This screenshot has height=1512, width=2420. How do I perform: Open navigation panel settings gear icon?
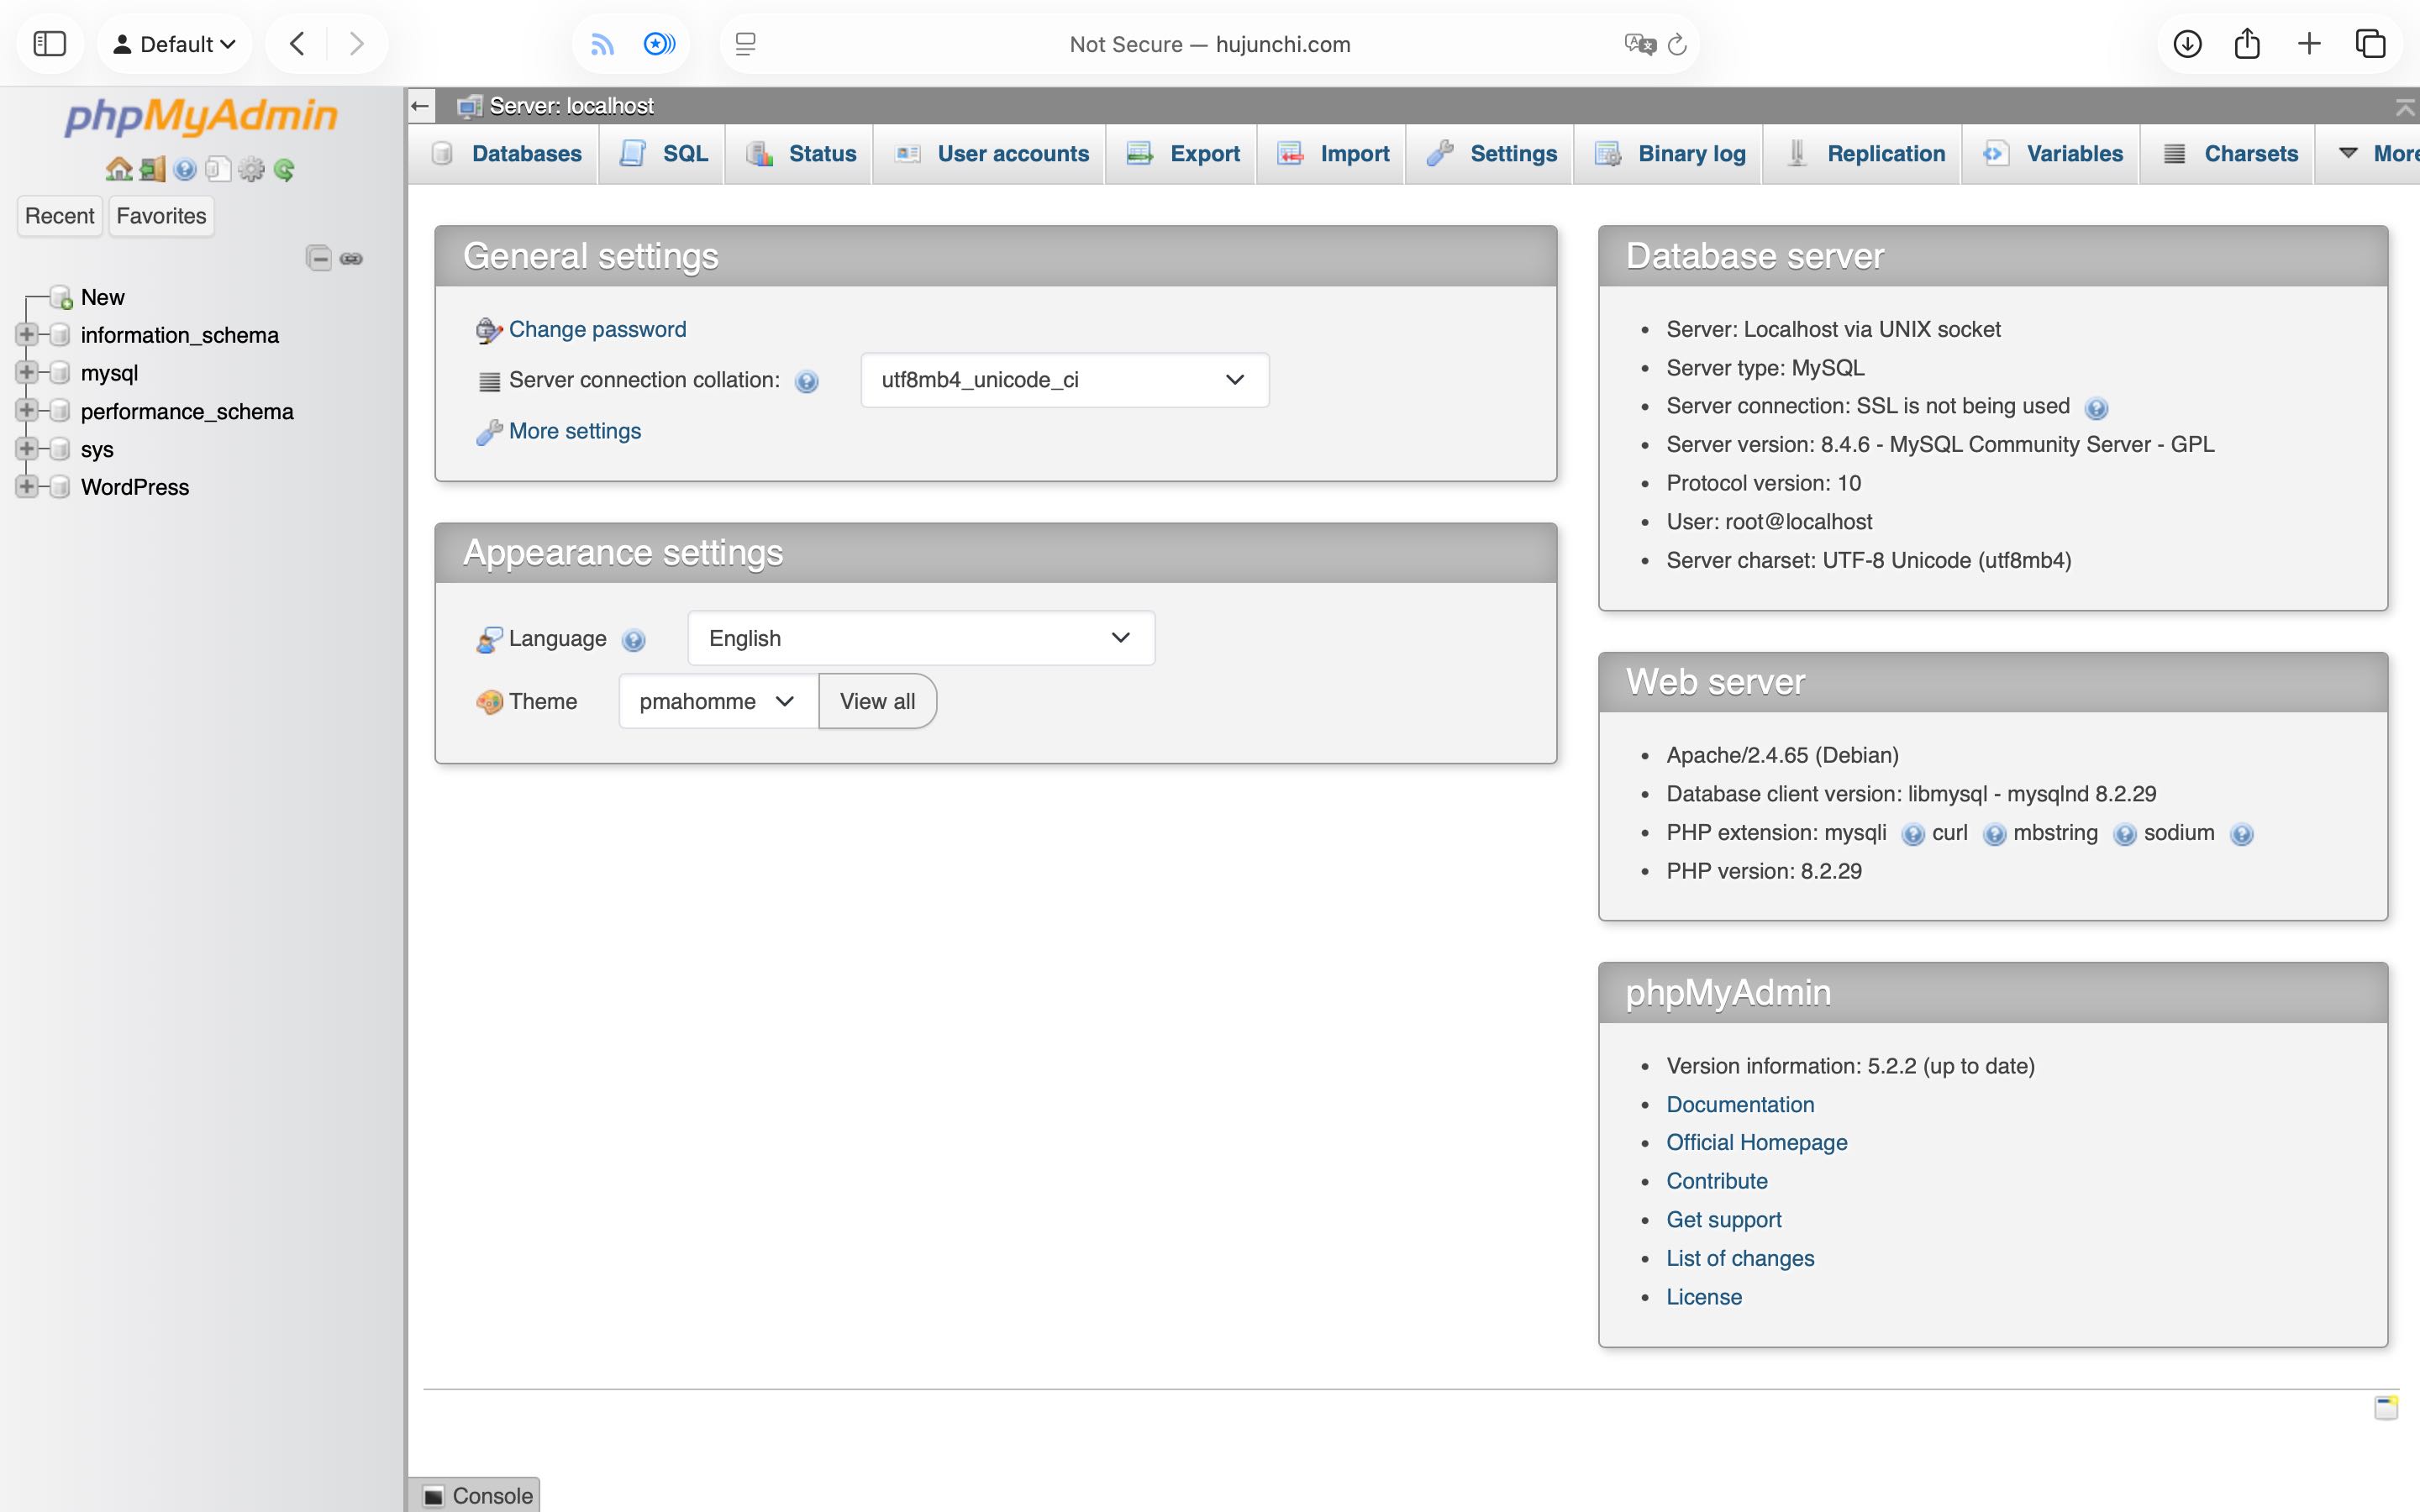pyautogui.click(x=251, y=169)
